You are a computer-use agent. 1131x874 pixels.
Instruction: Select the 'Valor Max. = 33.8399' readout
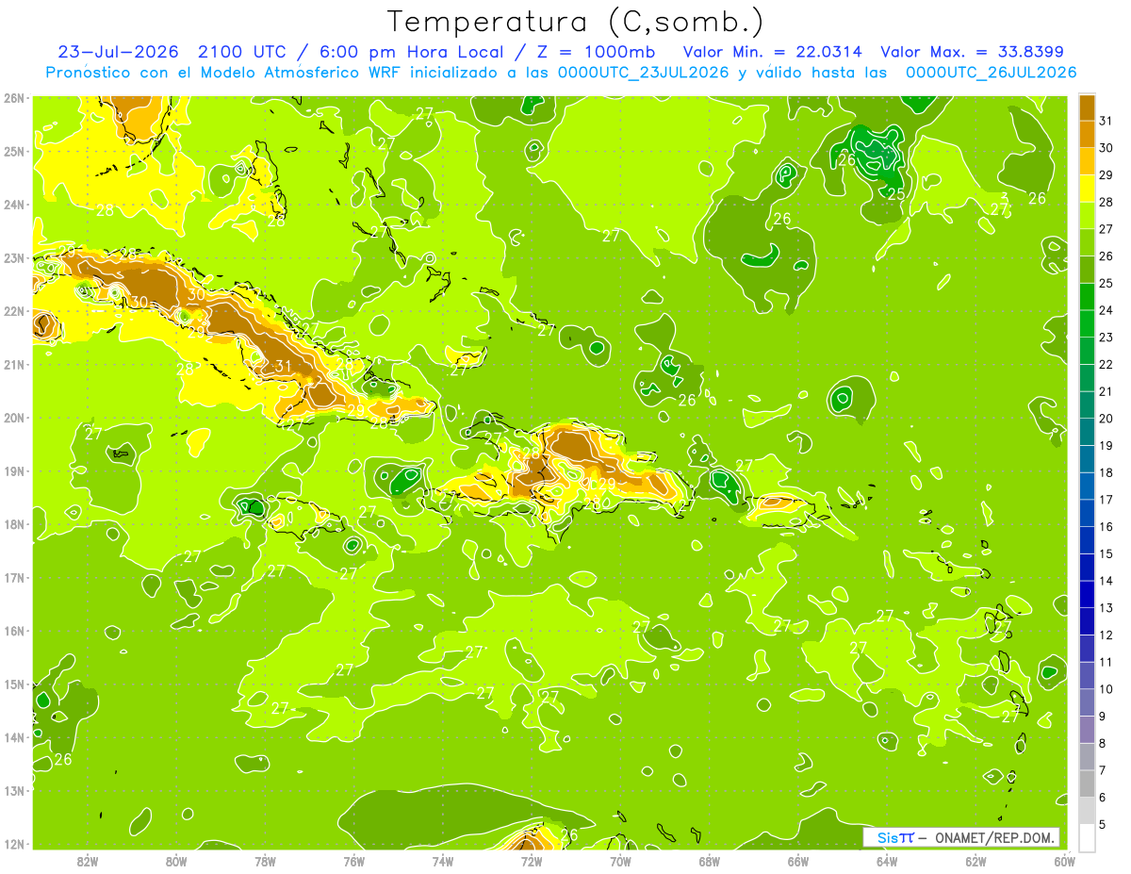pos(972,52)
